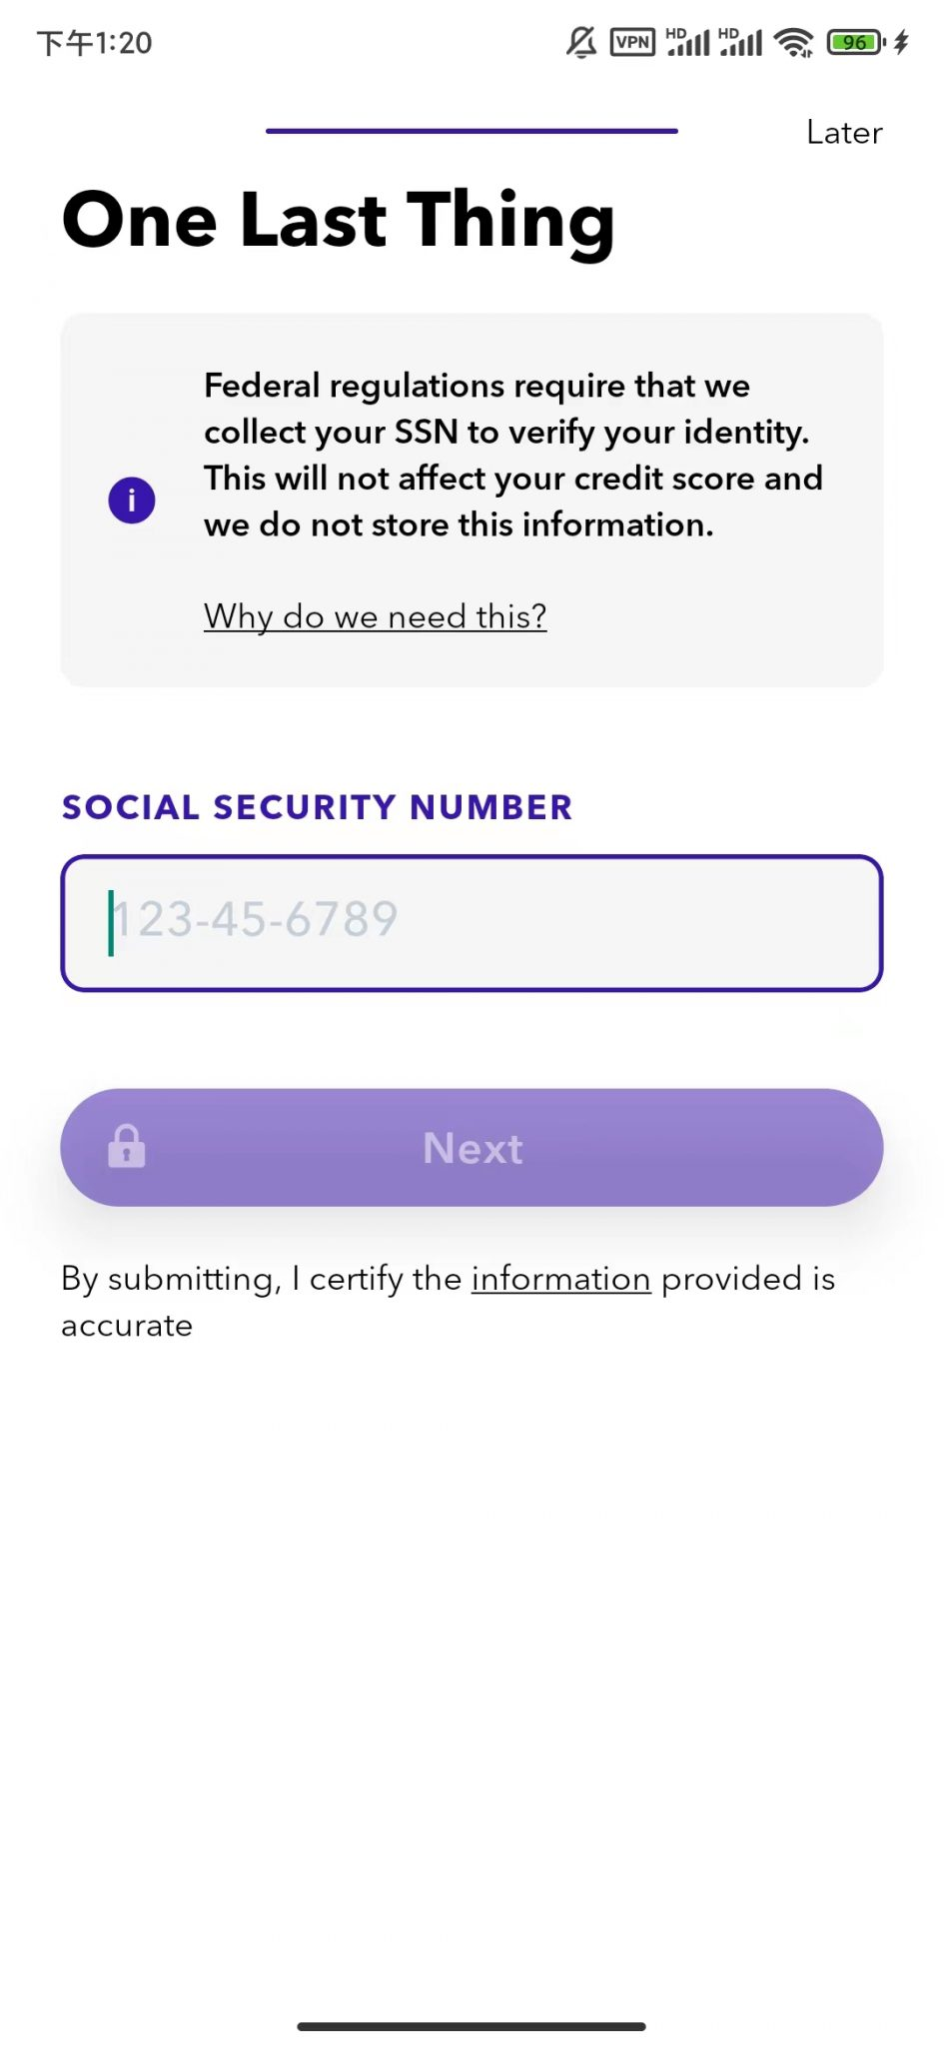The image size is (944, 2046).
Task: Tap the status bar clock
Action: (x=95, y=43)
